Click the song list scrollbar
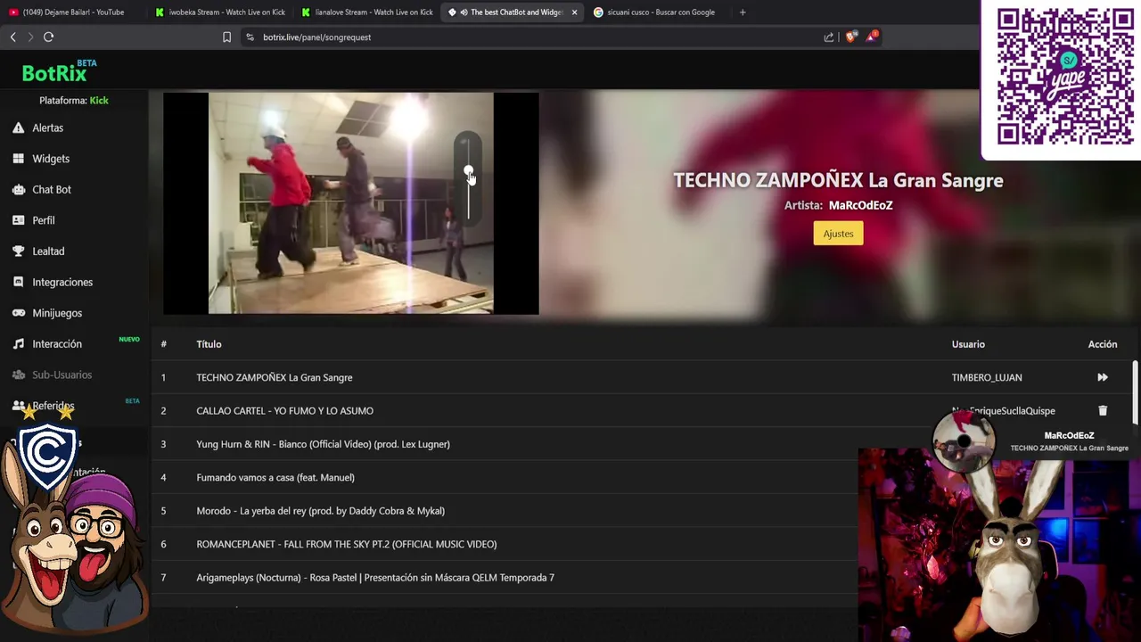1141x642 pixels. 1135,392
